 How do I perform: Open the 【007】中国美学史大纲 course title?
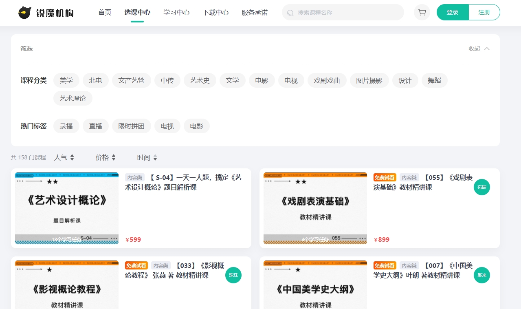coord(423,270)
